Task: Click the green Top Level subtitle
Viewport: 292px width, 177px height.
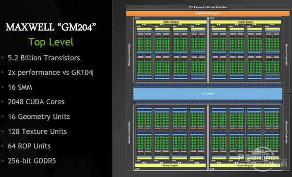Action: click(51, 42)
